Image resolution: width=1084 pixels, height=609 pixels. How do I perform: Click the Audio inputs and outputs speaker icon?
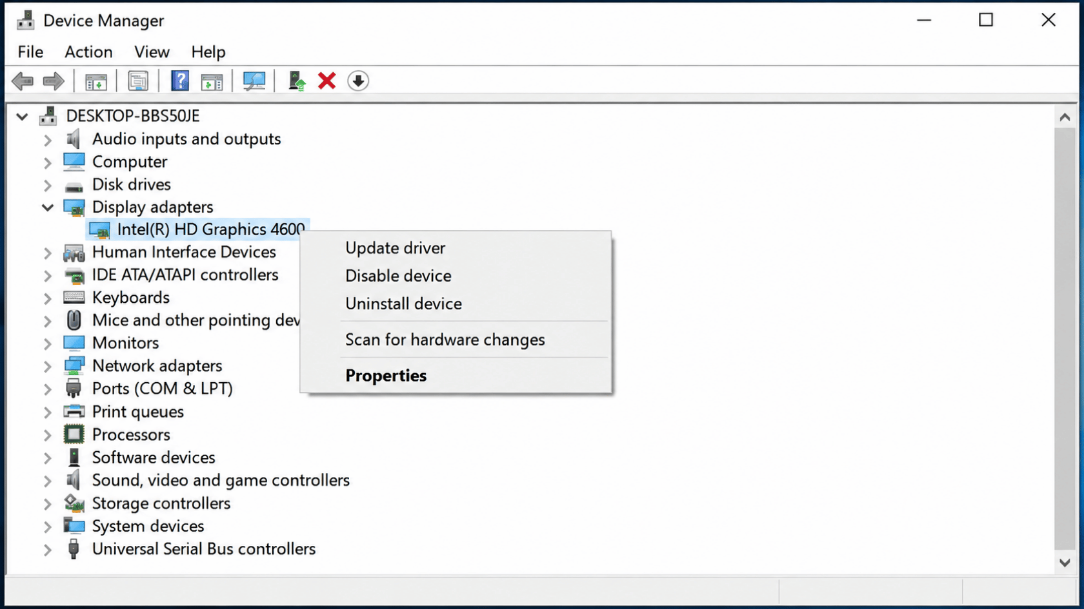click(74, 139)
